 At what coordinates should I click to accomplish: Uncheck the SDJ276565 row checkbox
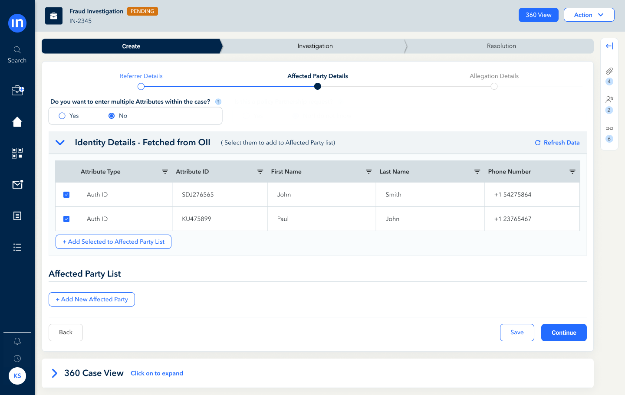tap(66, 195)
